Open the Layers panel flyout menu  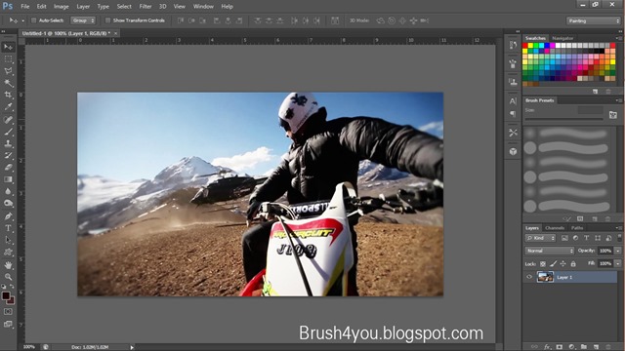click(619, 228)
